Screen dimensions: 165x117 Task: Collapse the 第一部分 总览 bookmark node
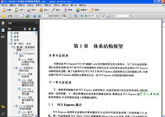coord(9,43)
